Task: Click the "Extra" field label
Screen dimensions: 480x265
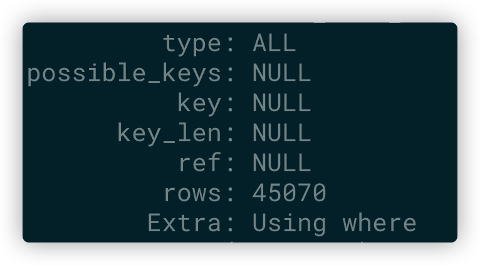Action: click(184, 223)
